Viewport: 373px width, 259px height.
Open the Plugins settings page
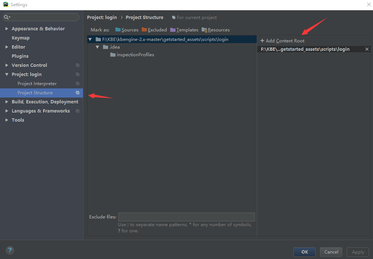pyautogui.click(x=20, y=56)
